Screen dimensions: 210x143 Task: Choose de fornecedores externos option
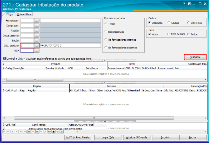(x=121, y=48)
